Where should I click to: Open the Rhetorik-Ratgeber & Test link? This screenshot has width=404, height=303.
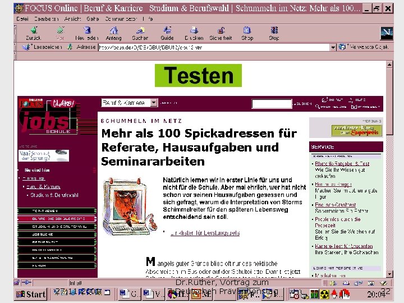(x=342, y=164)
